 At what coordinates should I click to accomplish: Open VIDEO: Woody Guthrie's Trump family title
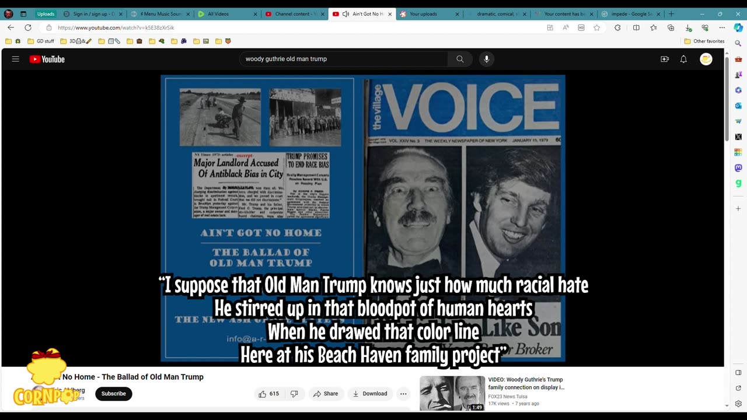[x=526, y=383]
